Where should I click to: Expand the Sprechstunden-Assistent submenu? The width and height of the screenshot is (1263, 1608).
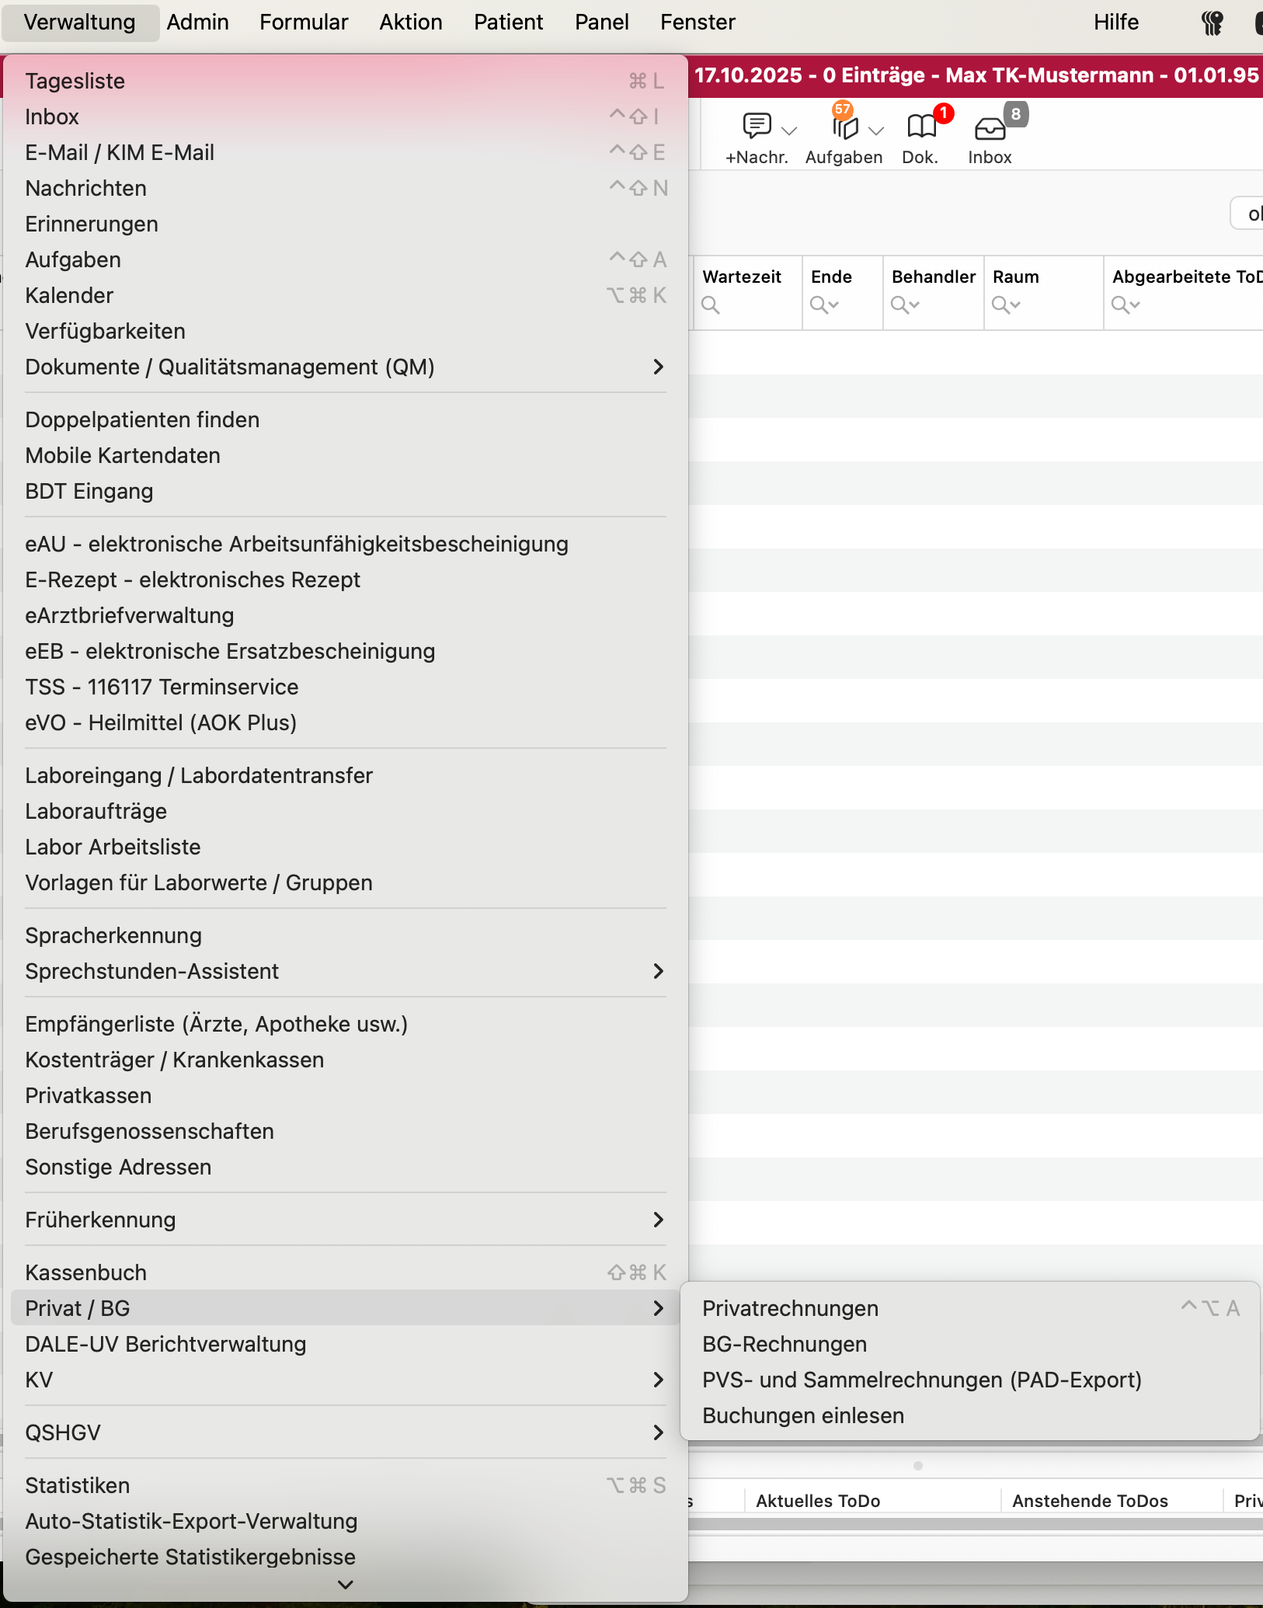[346, 971]
